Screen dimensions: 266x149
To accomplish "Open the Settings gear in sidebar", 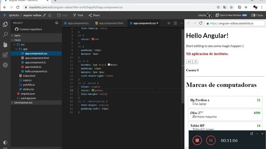I will click(5, 65).
